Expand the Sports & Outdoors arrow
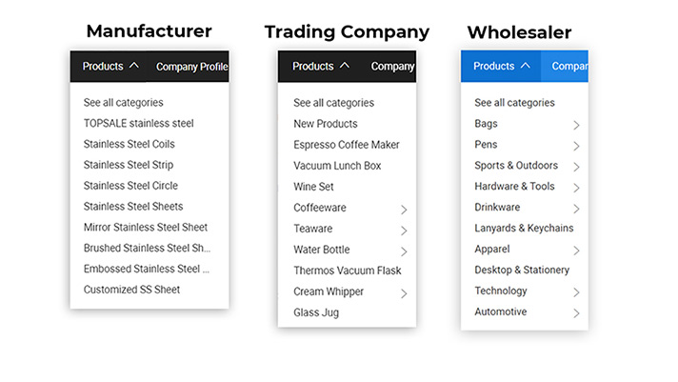This screenshot has height=382, width=678. (576, 167)
